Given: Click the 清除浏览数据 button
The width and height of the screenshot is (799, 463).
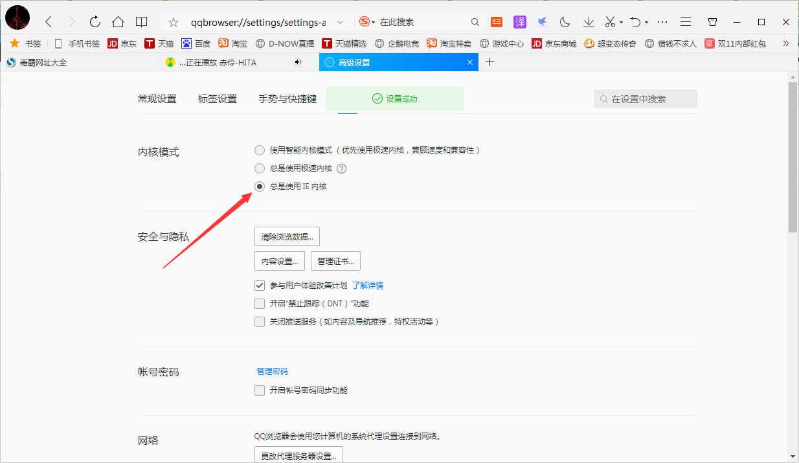Looking at the screenshot, I should 287,236.
